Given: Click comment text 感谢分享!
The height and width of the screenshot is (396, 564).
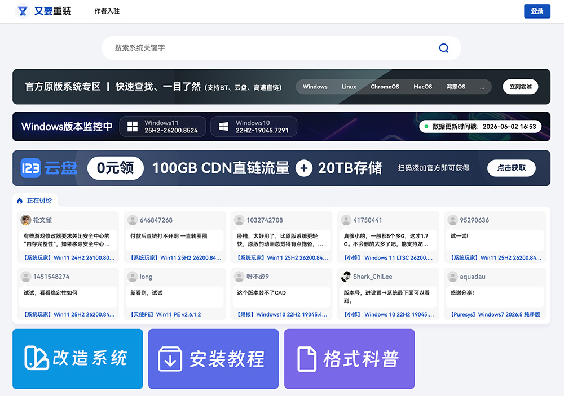Looking at the screenshot, I should click(x=462, y=293).
